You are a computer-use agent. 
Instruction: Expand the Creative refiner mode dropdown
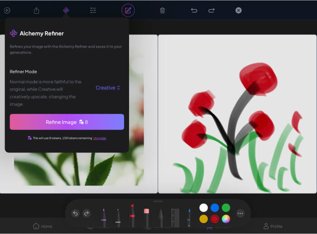pos(108,88)
